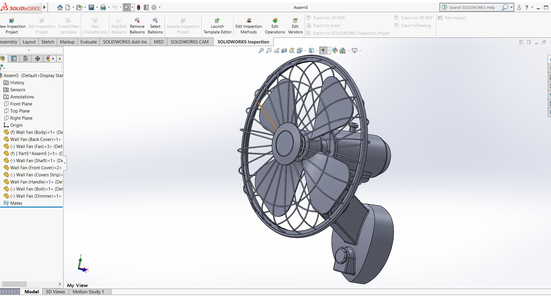
Task: Open Hide/Show Items dropdown arrow
Action: click(x=329, y=51)
